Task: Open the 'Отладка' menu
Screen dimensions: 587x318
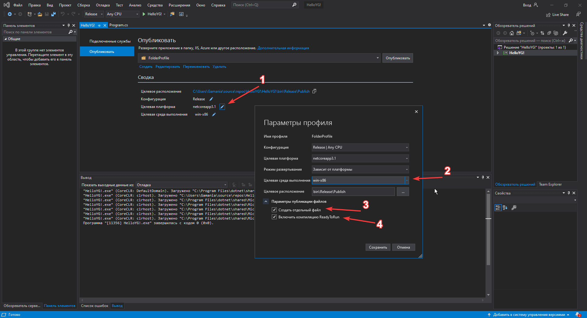Action: tap(103, 5)
